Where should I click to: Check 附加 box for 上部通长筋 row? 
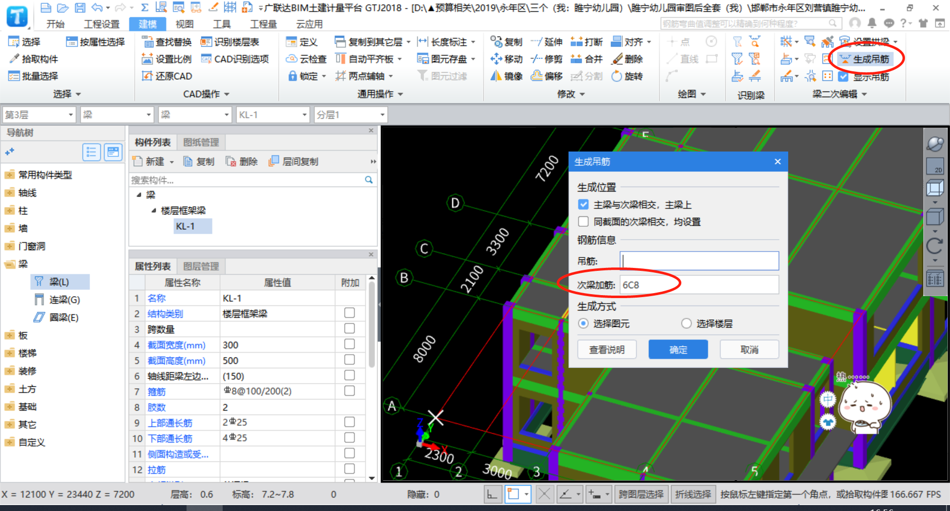[x=349, y=422]
